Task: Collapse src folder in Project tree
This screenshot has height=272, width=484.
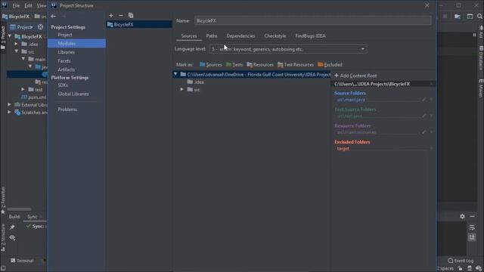Action: pyautogui.click(x=17, y=51)
